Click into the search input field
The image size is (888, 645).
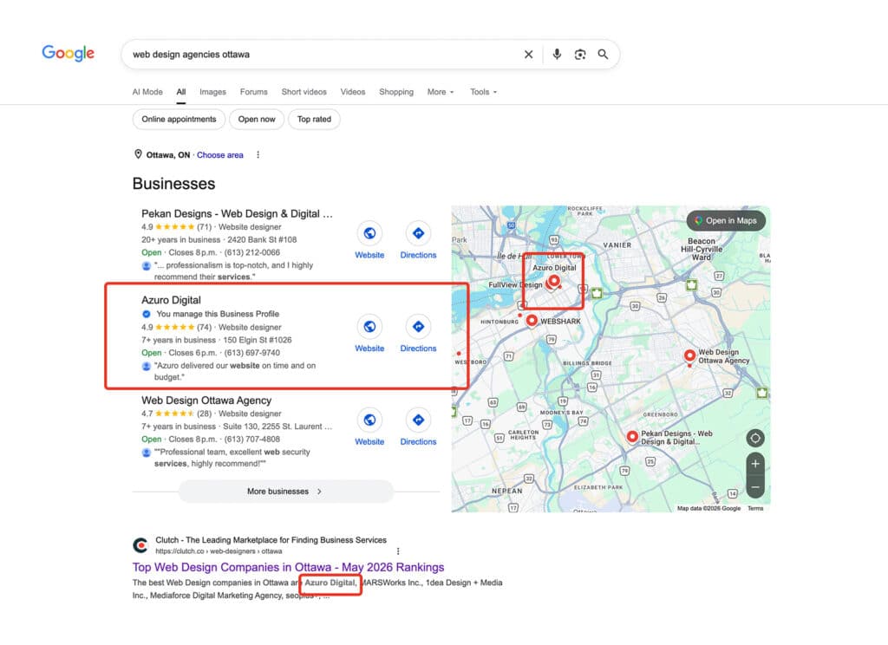[x=323, y=55]
